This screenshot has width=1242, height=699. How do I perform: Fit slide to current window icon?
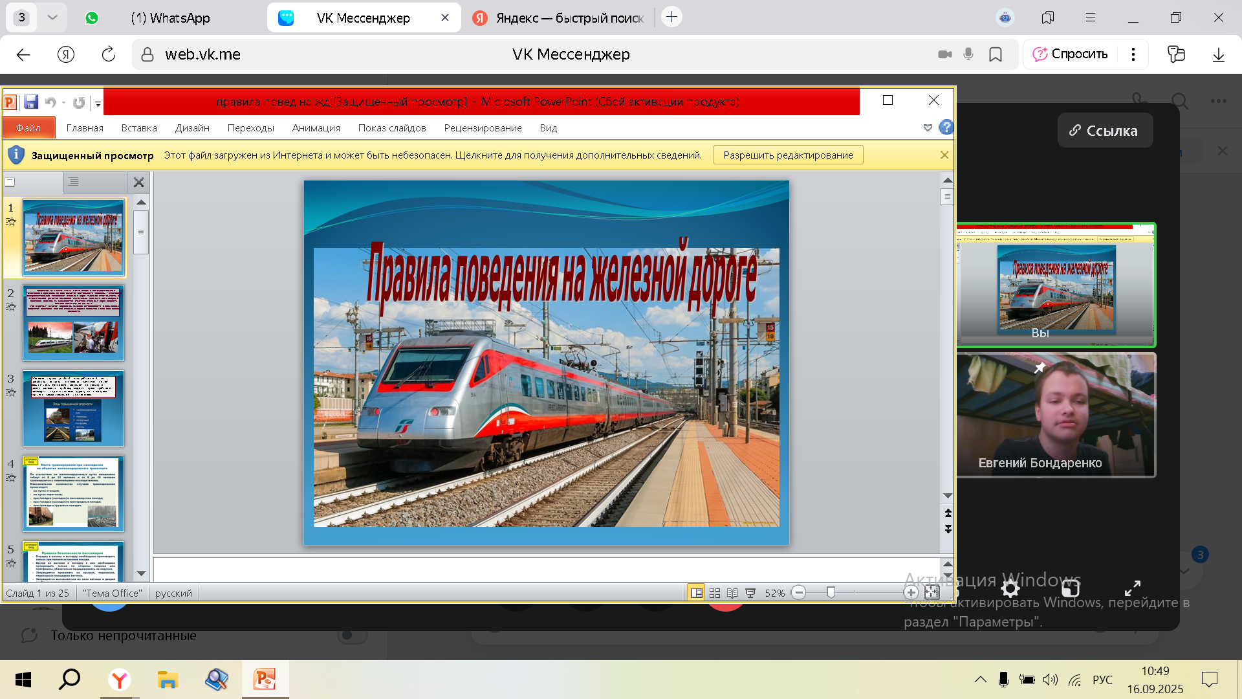click(931, 592)
